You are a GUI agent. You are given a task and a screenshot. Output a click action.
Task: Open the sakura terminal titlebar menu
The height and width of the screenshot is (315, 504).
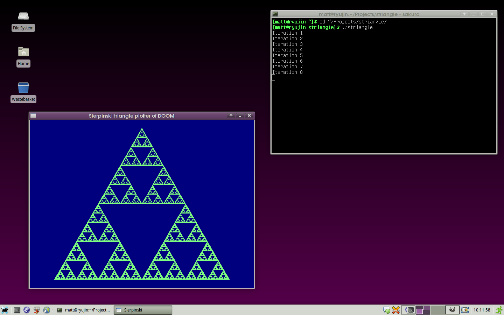pyautogui.click(x=275, y=14)
